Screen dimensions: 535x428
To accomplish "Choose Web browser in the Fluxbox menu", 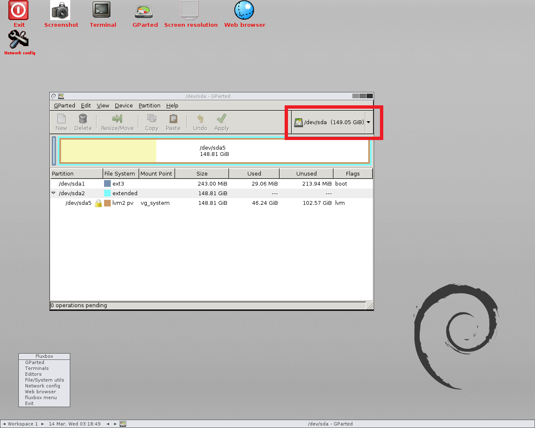I will tap(44, 392).
